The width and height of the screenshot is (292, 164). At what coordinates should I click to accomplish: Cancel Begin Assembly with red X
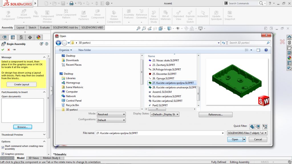point(9,50)
